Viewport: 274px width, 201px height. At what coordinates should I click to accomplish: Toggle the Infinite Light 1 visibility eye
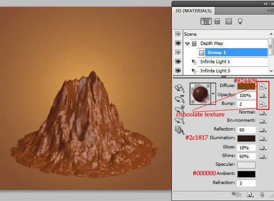coord(178,62)
